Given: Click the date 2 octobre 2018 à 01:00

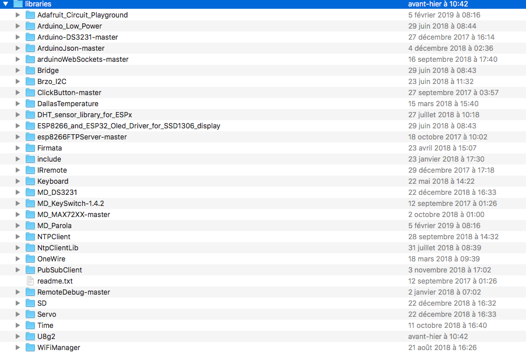Looking at the screenshot, I should point(446,214).
